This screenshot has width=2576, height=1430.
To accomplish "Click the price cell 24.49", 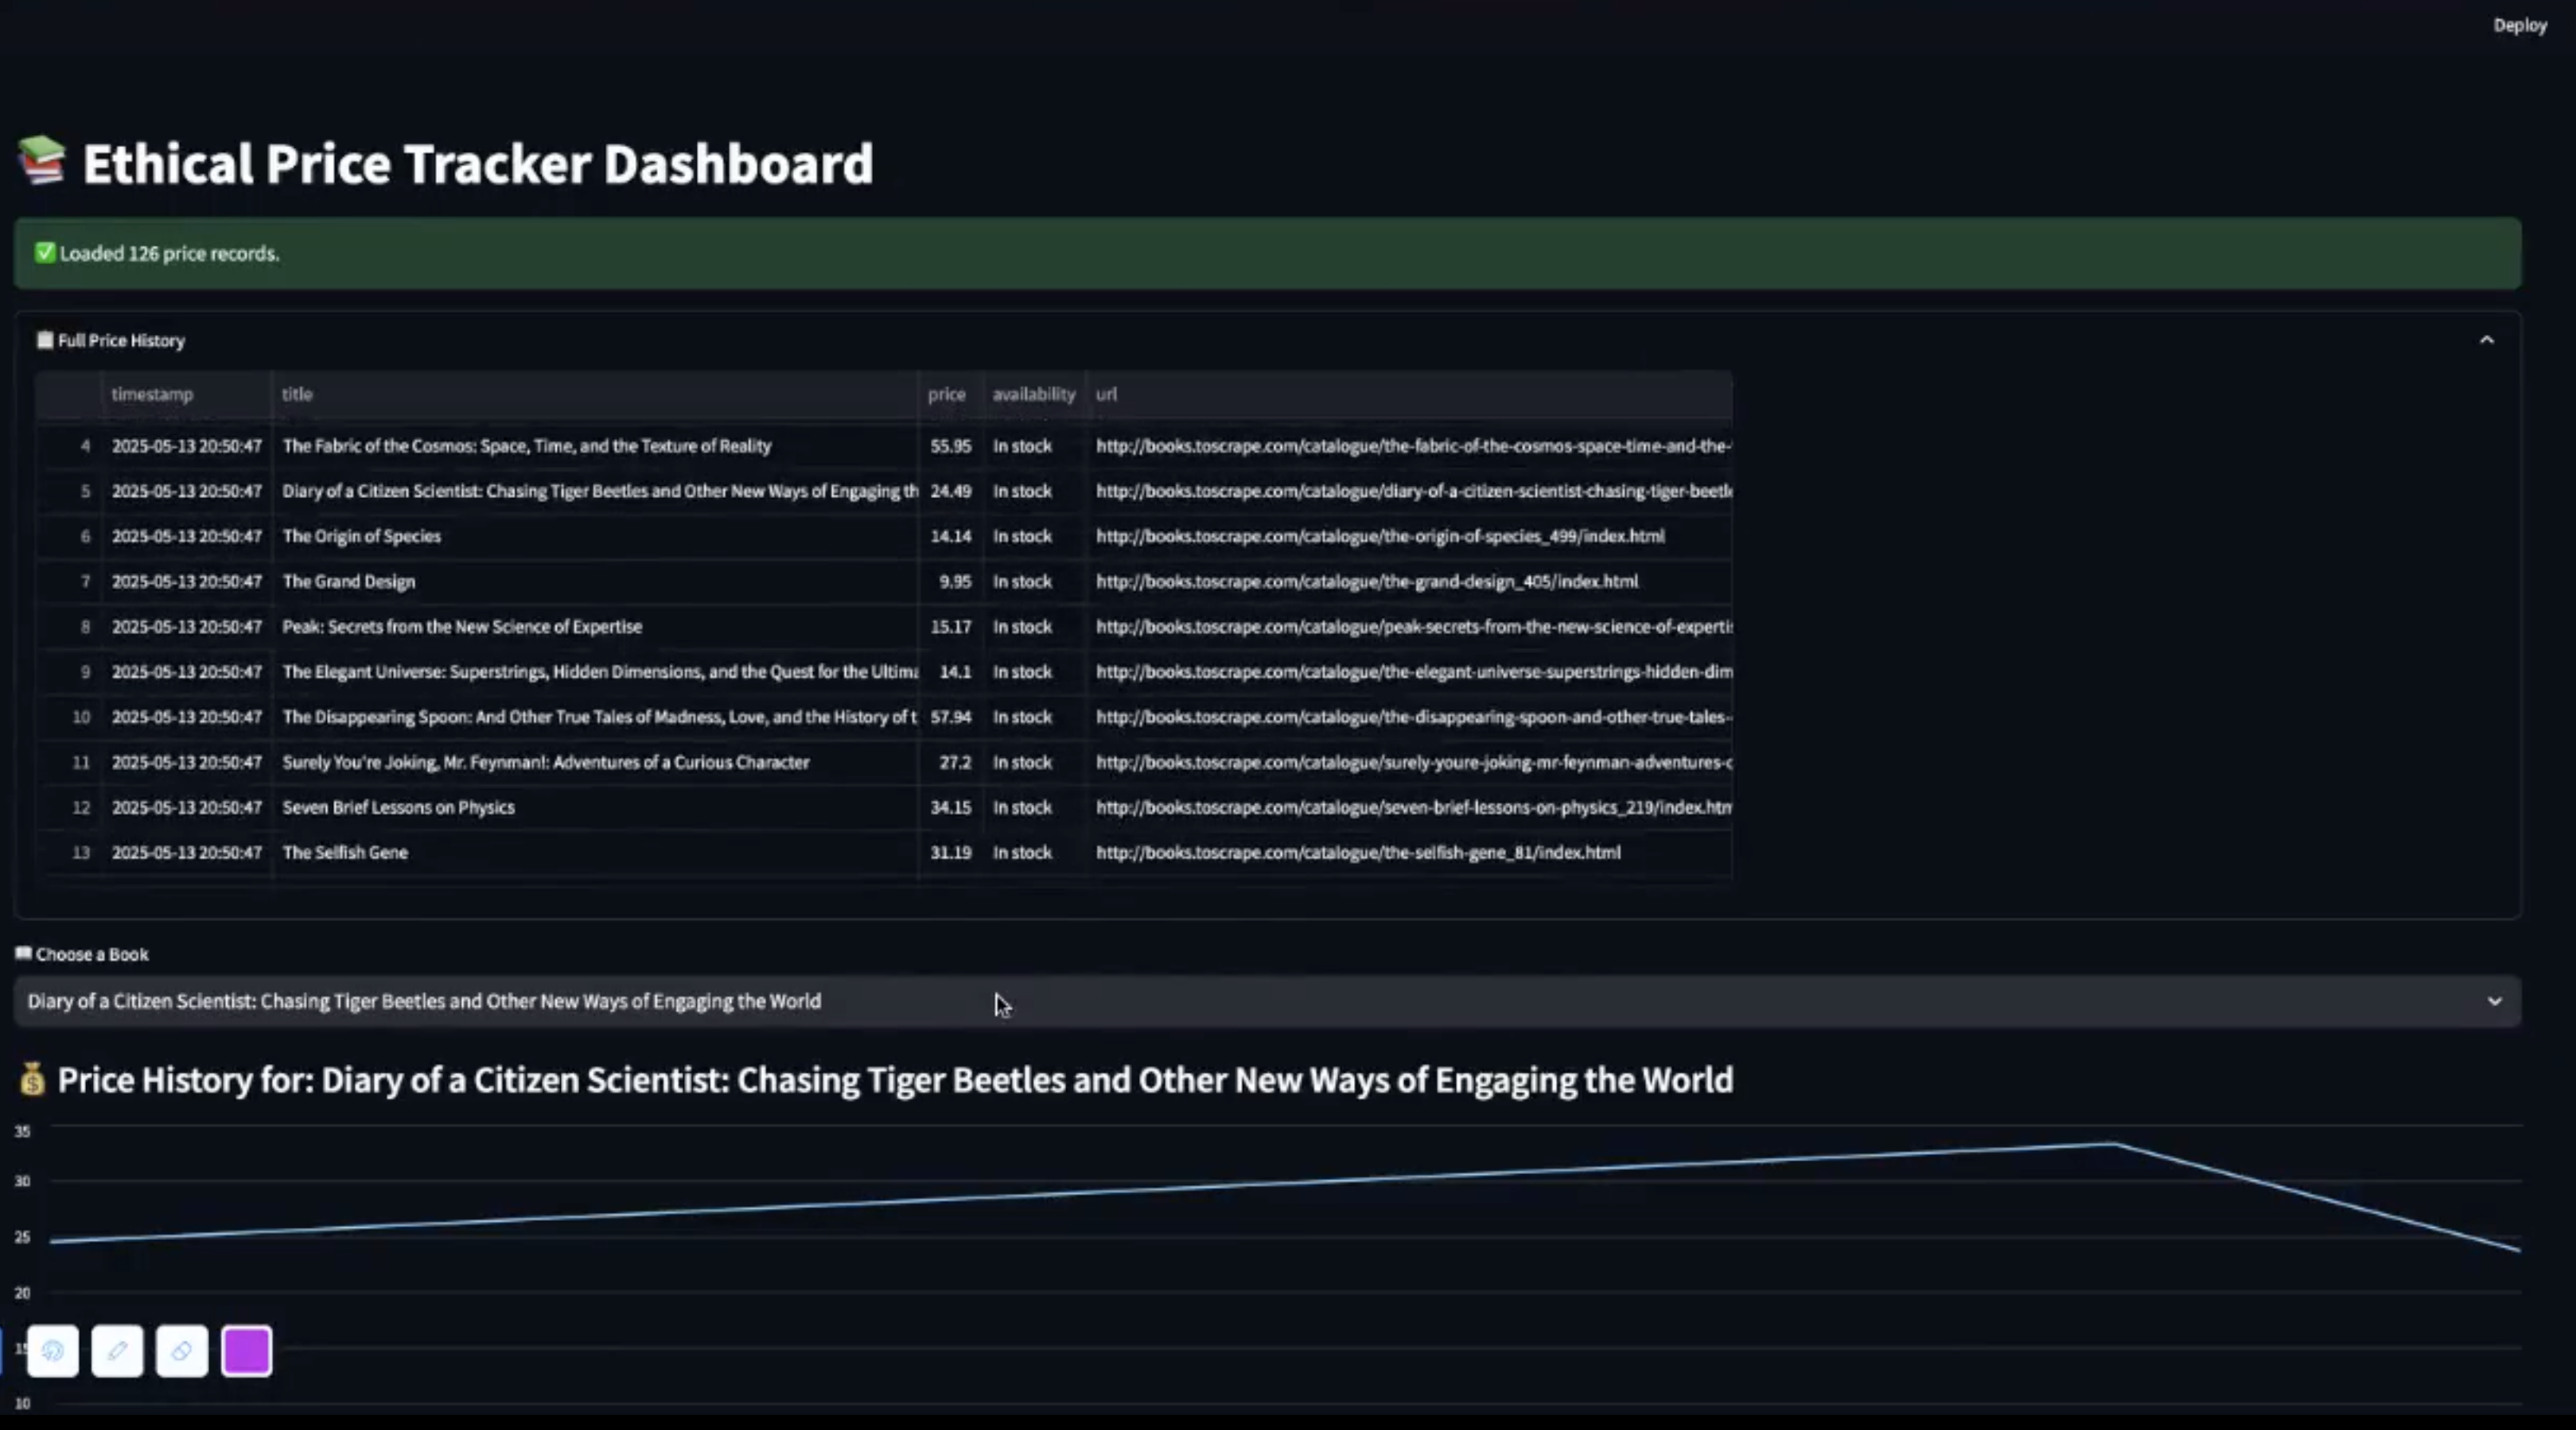I will pyautogui.click(x=950, y=491).
